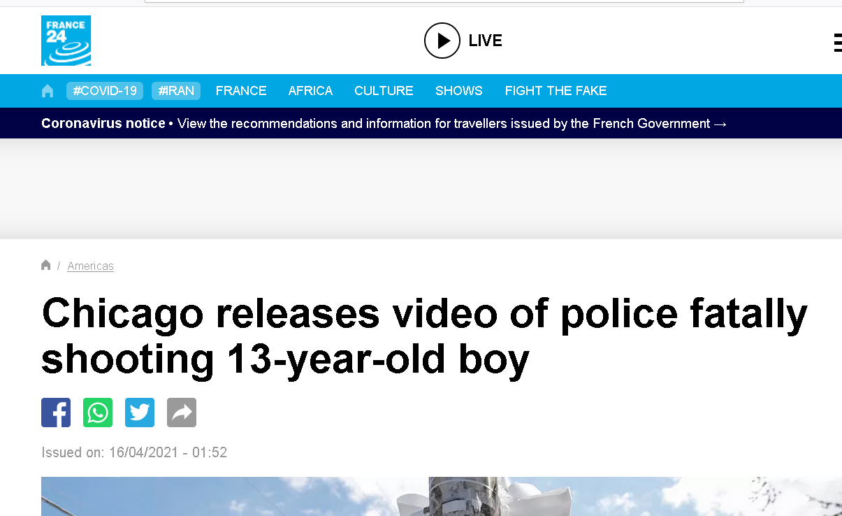The height and width of the screenshot is (516, 842).
Task: Select the SHOWS menu item
Action: click(x=459, y=91)
